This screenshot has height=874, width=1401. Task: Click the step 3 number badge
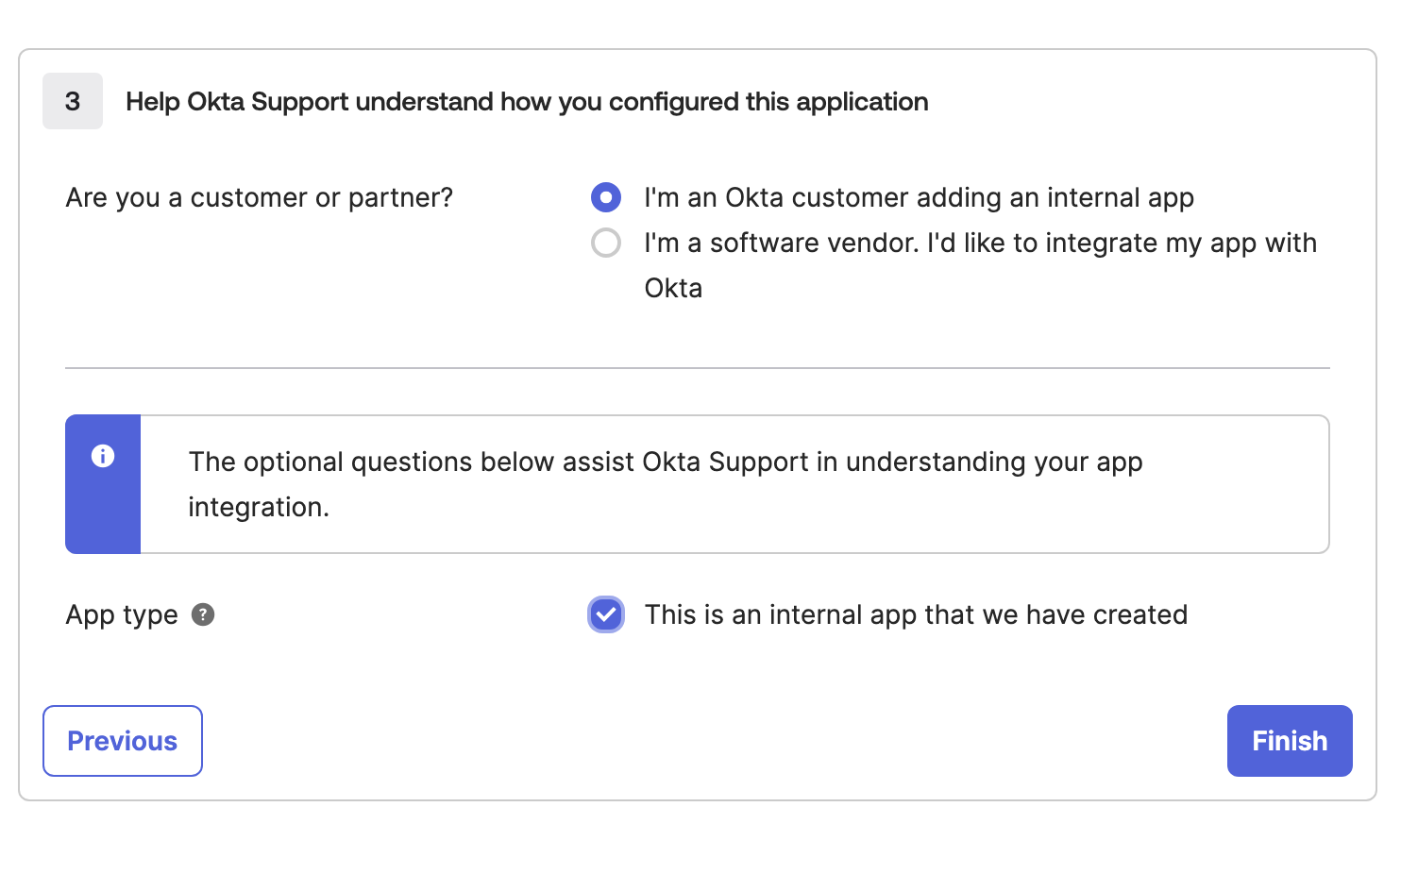73,101
